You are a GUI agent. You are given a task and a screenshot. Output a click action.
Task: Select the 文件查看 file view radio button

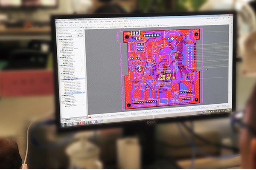(x=58, y=37)
